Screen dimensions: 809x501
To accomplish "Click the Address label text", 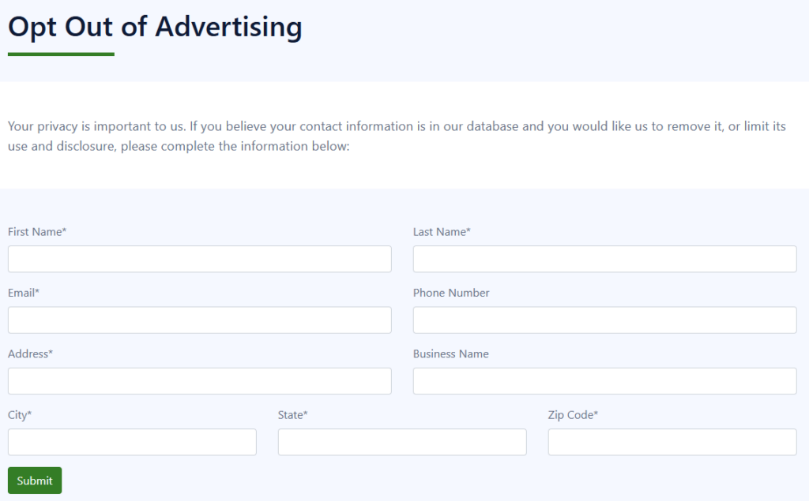I will (x=30, y=353).
